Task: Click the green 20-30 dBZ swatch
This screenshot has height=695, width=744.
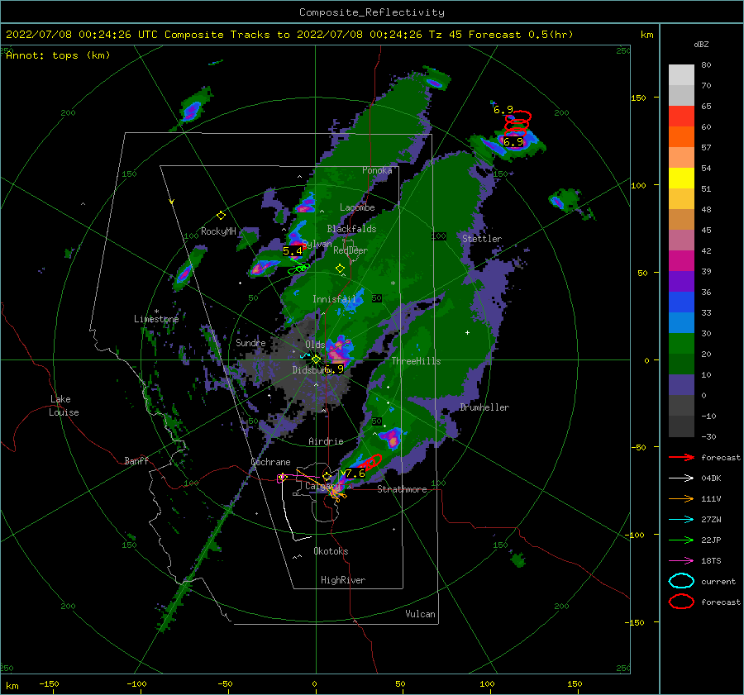Action: [681, 344]
